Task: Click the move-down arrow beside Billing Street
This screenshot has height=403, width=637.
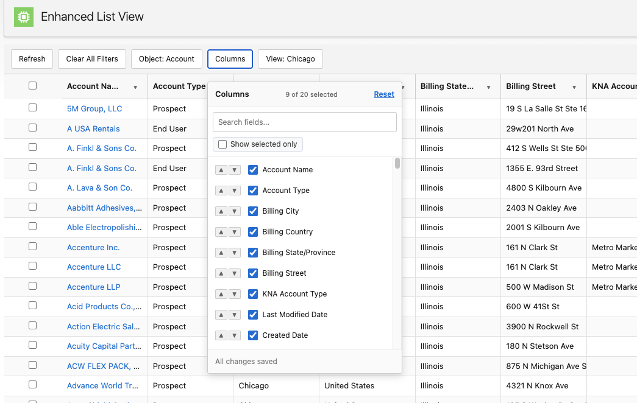Action: click(236, 273)
